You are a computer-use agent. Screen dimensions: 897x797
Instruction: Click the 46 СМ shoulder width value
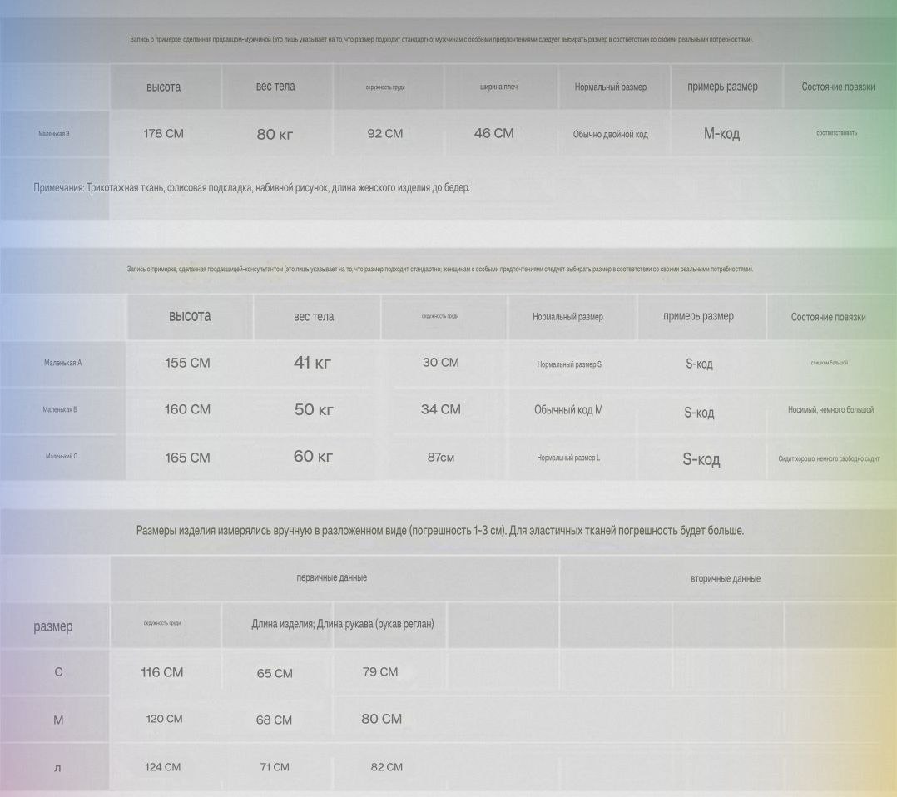[493, 133]
